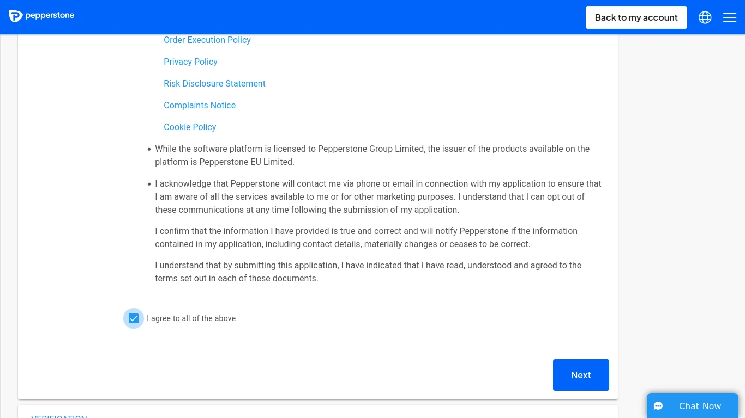Open the Risk Disclosure Statement link
Viewport: 745px width, 418px height.
coord(214,83)
